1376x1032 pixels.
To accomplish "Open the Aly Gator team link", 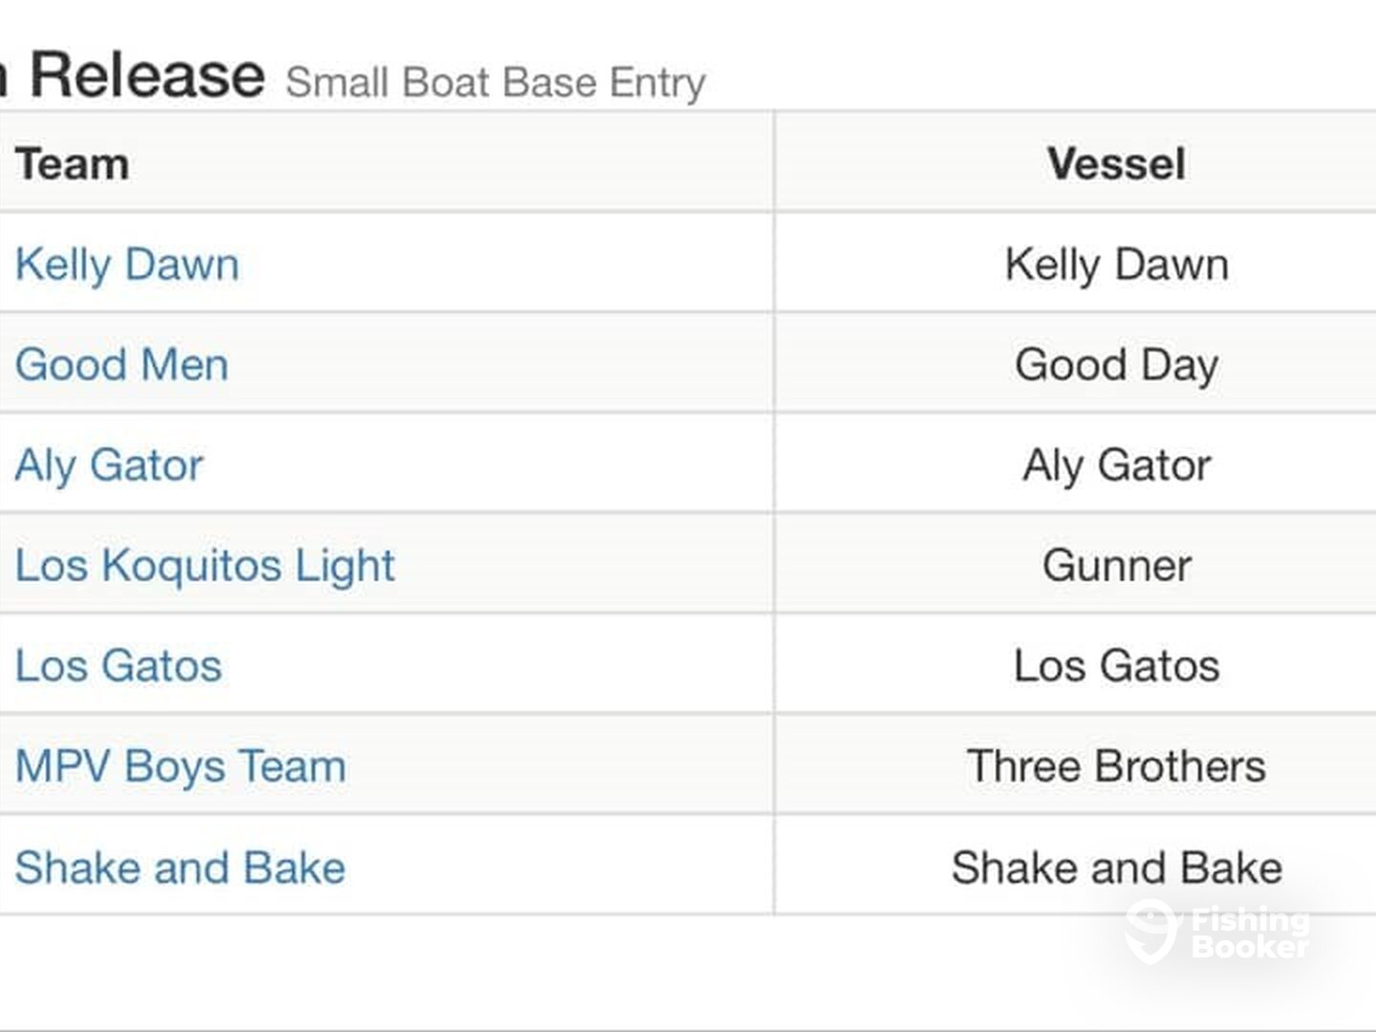I will point(109,465).
